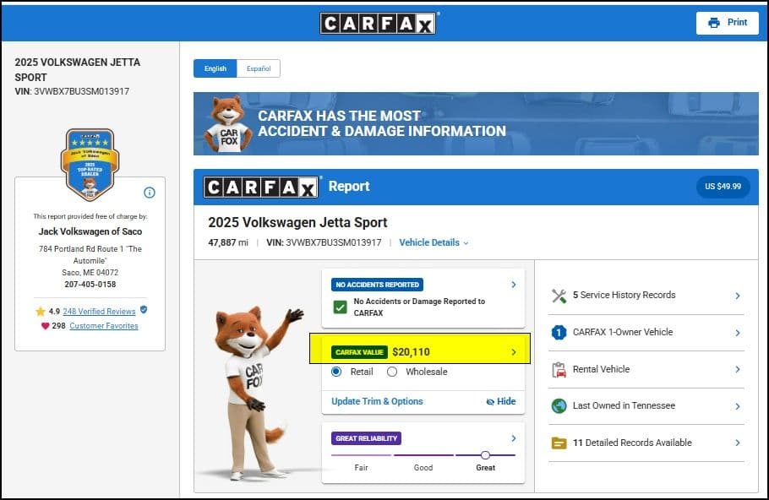
Task: Expand Vehicle Details dropdown
Action: (434, 242)
